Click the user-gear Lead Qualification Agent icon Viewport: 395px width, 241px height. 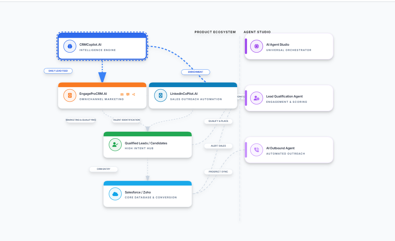click(257, 98)
